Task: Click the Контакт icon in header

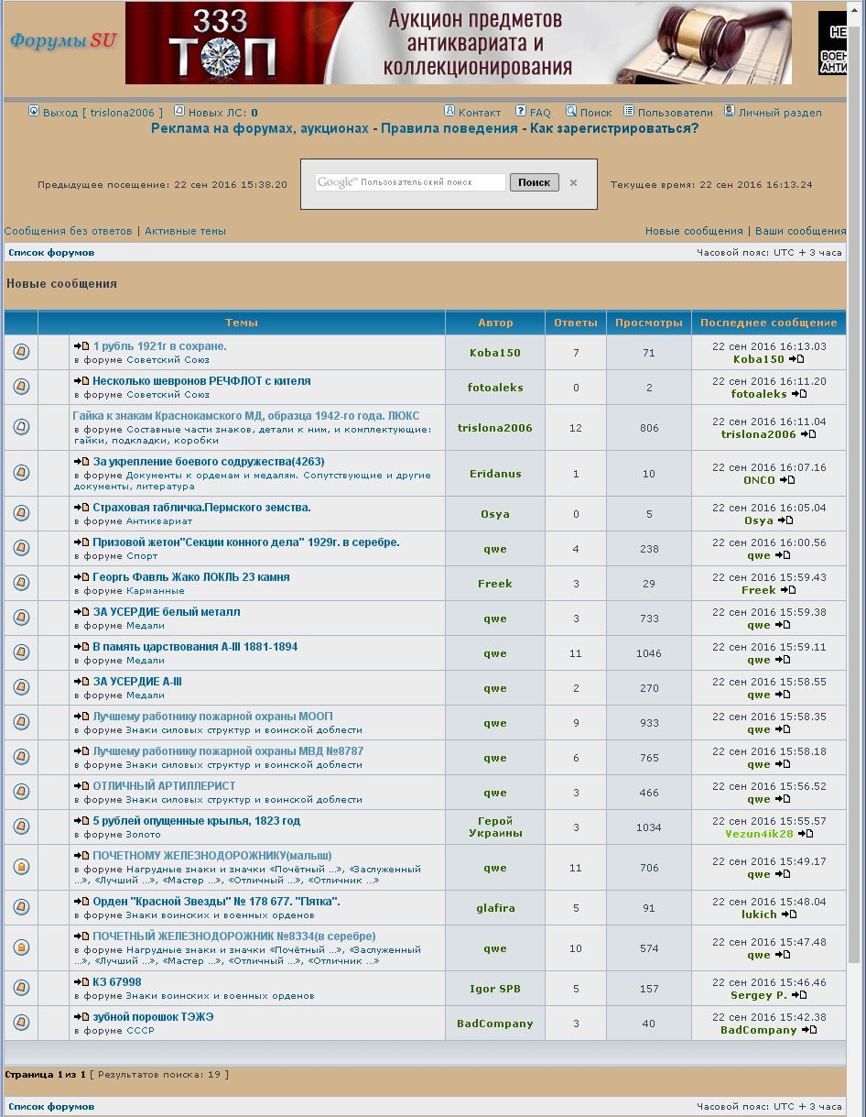Action: 449,111
